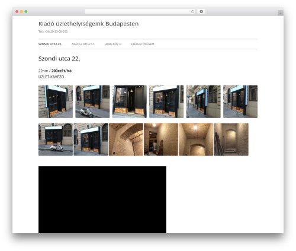Click the black embedded video area
The height and width of the screenshot is (251, 296).
pyautogui.click(x=102, y=199)
